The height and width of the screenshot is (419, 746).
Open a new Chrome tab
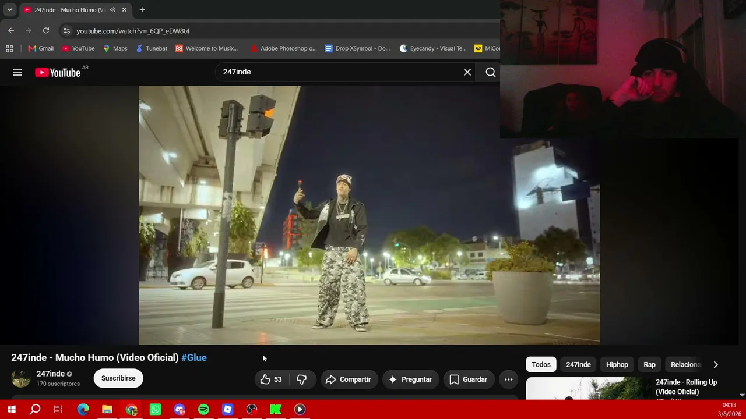pos(142,10)
